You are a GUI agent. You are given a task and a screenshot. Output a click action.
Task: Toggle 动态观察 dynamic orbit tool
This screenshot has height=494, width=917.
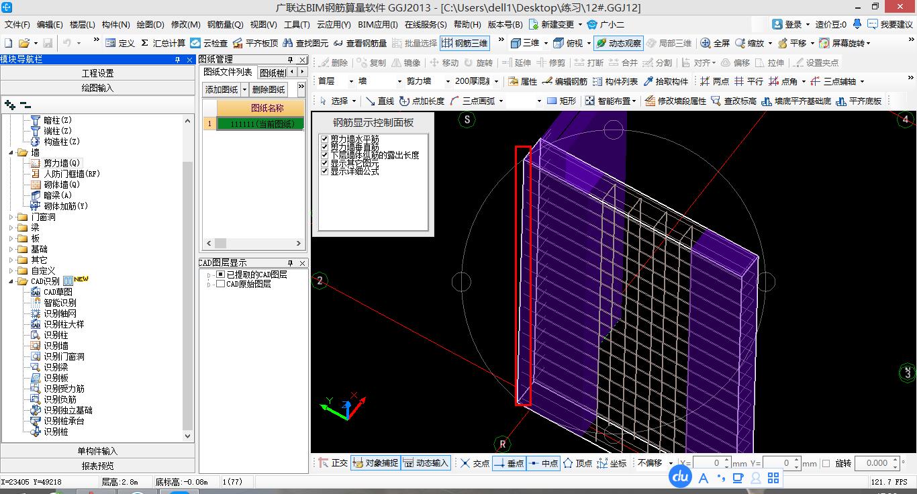click(x=618, y=43)
